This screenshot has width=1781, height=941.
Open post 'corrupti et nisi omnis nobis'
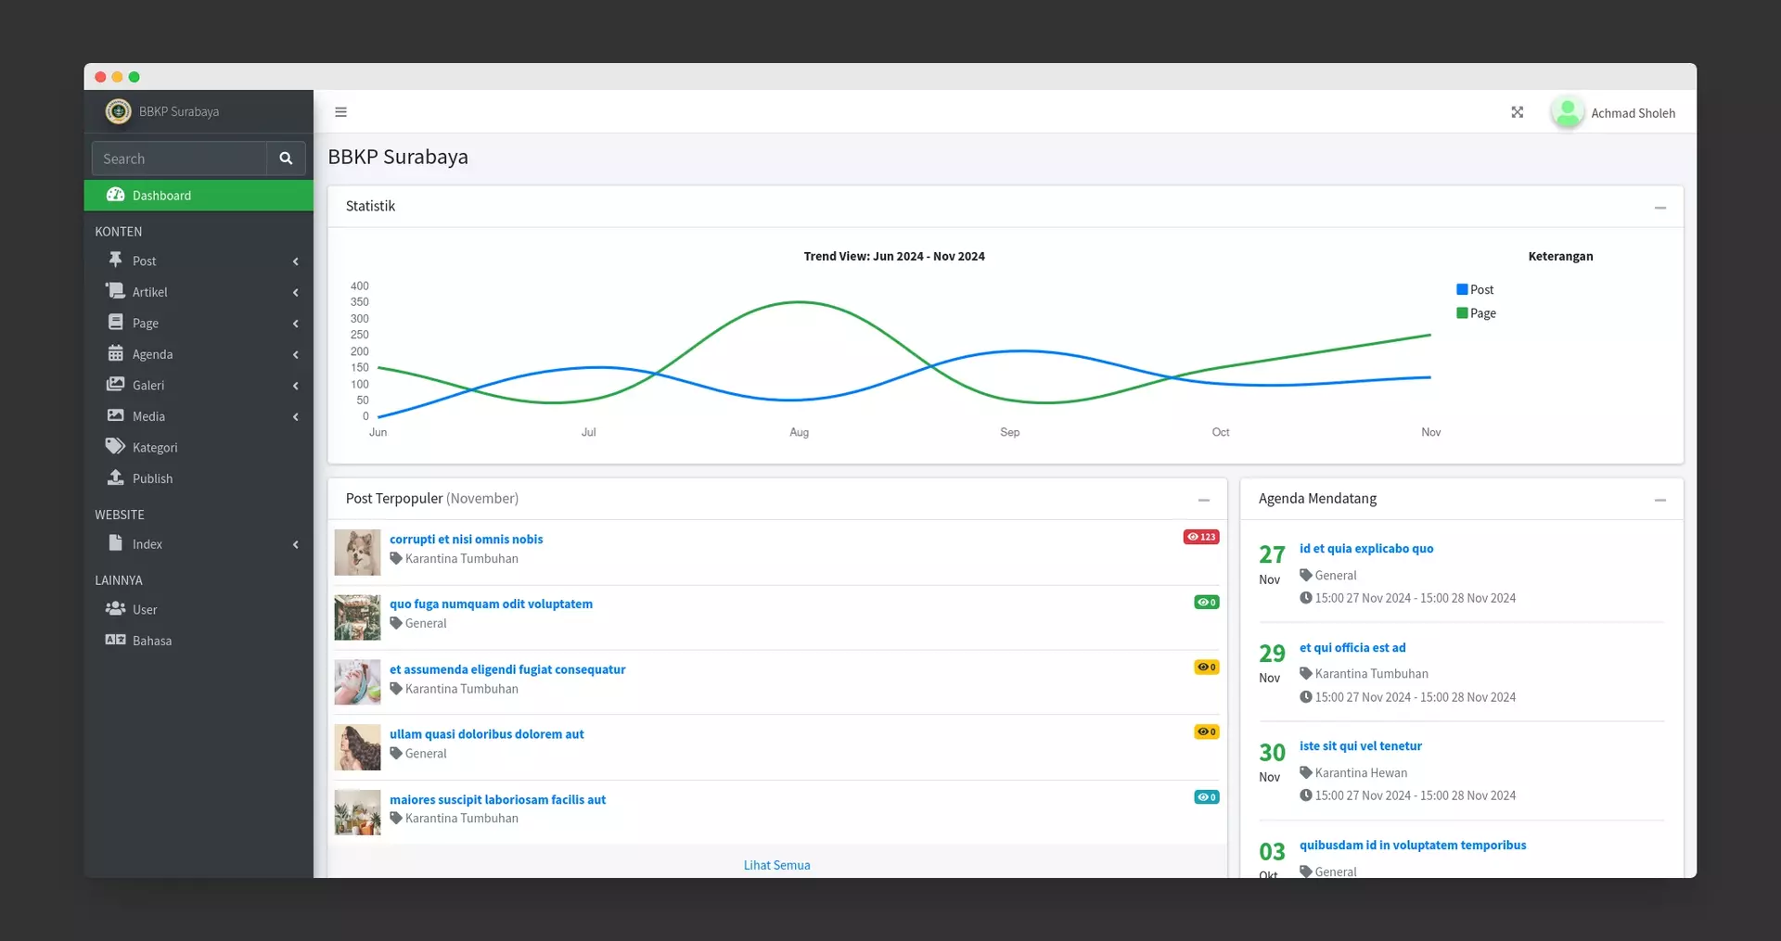pyautogui.click(x=466, y=540)
